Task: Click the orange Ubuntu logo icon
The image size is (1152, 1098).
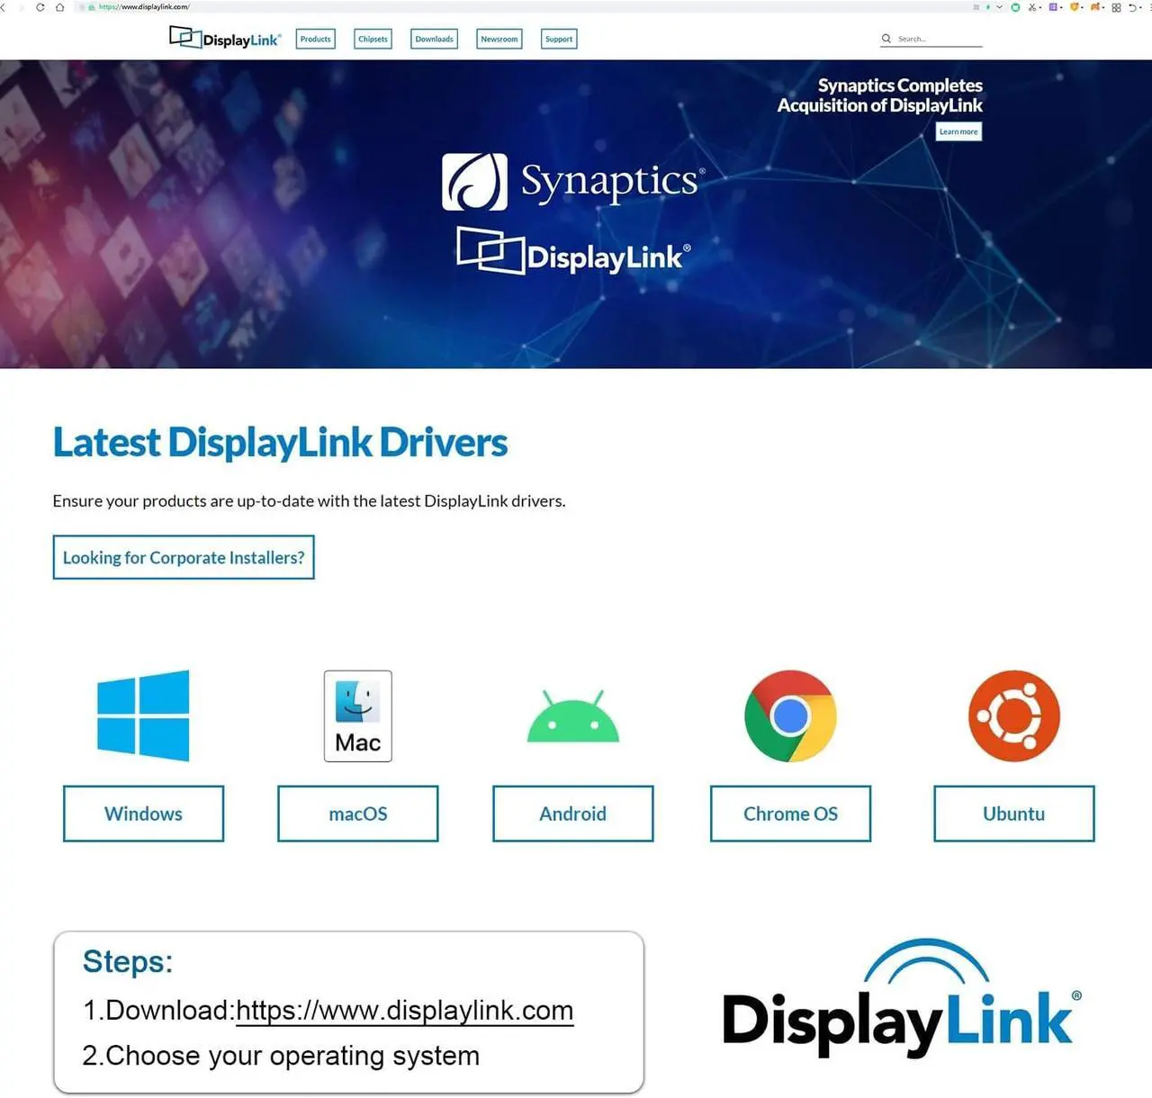Action: point(1014,715)
